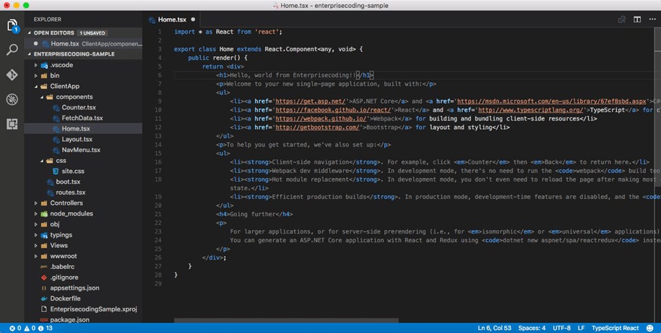Switch to the Home.tsx editor tab

tap(172, 19)
